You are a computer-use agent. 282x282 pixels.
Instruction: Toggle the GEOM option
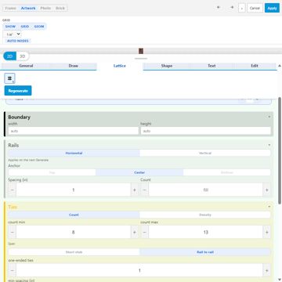pyautogui.click(x=39, y=27)
